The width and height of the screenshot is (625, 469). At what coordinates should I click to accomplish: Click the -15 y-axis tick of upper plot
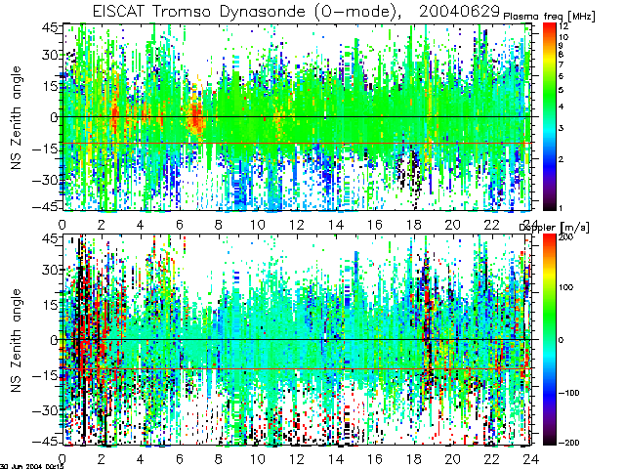(x=45, y=149)
